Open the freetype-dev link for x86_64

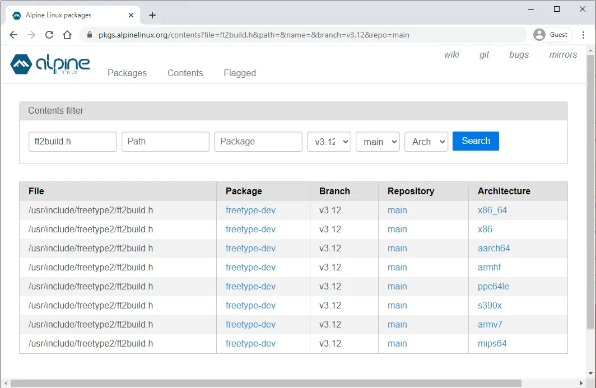coord(250,211)
